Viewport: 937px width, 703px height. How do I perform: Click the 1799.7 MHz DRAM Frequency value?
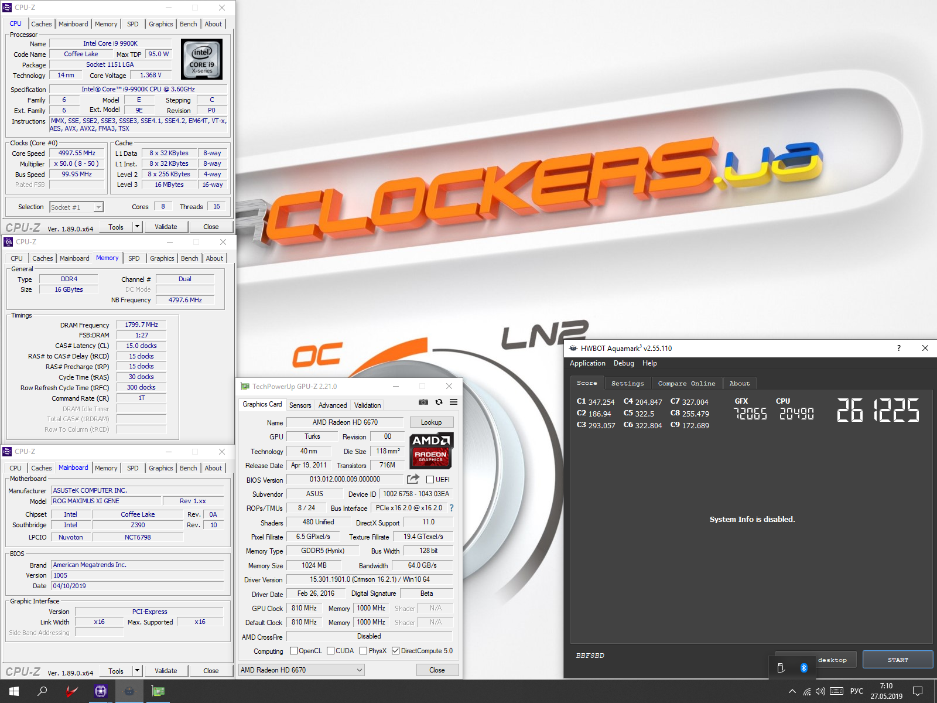click(141, 325)
